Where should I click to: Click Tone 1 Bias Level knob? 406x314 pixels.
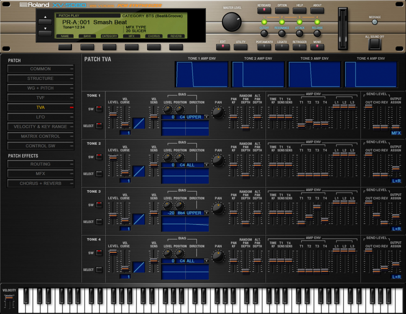(x=167, y=110)
